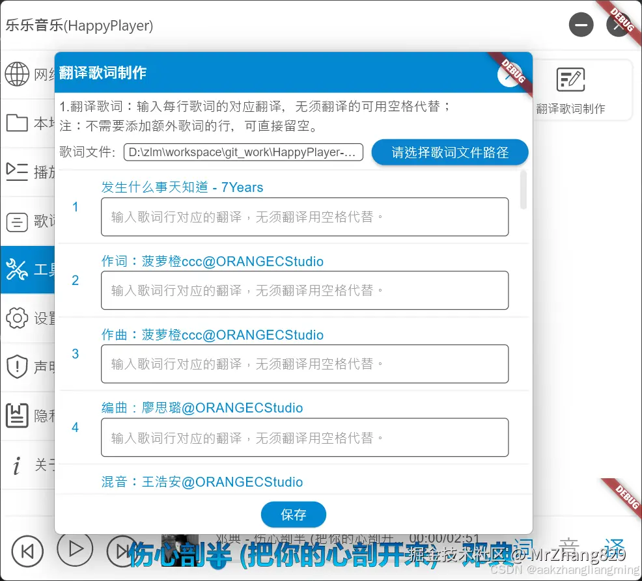Select the tools wrench icon in the sidebar
642x581 pixels.
pos(17,269)
